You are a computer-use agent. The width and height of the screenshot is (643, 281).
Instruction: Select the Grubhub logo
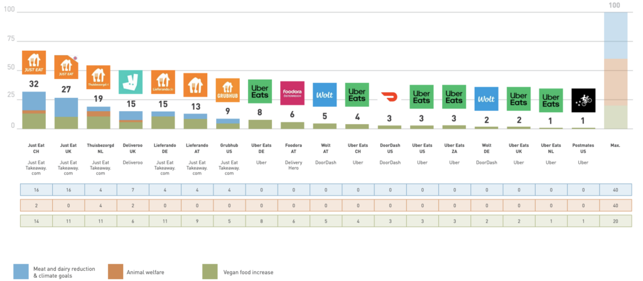(227, 90)
